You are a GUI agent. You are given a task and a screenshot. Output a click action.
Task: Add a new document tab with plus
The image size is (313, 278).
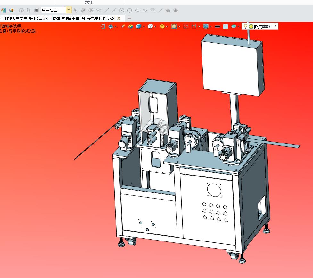tap(129, 18)
